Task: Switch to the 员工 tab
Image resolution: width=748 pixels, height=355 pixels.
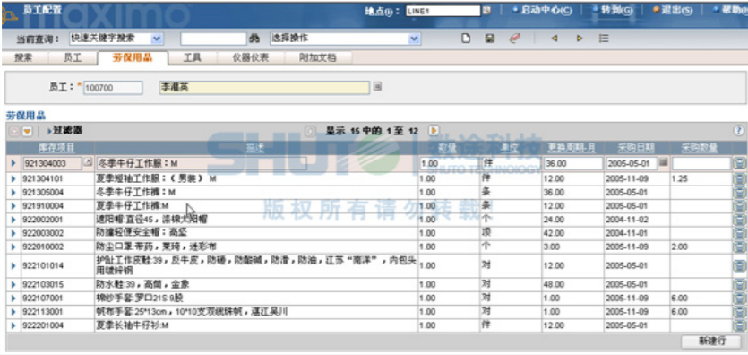Action: pyautogui.click(x=73, y=57)
